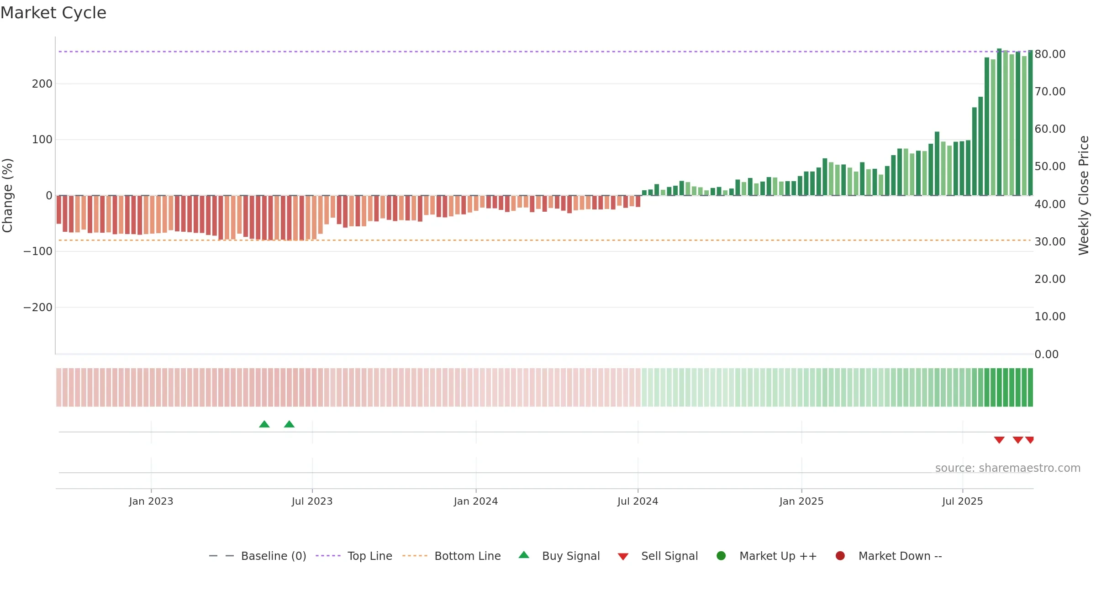Click the Jan 2023 axis label
This screenshot has height=616, width=1096.
click(x=151, y=501)
